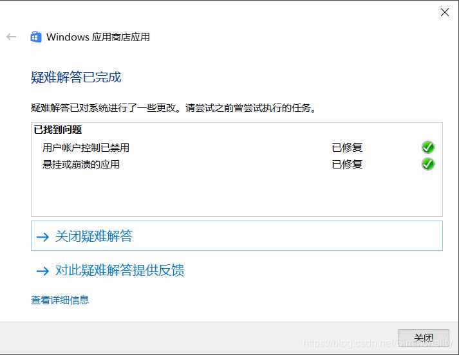Image resolution: width=459 pixels, height=355 pixels.
Task: Close the window with the X button
Action: click(x=444, y=12)
